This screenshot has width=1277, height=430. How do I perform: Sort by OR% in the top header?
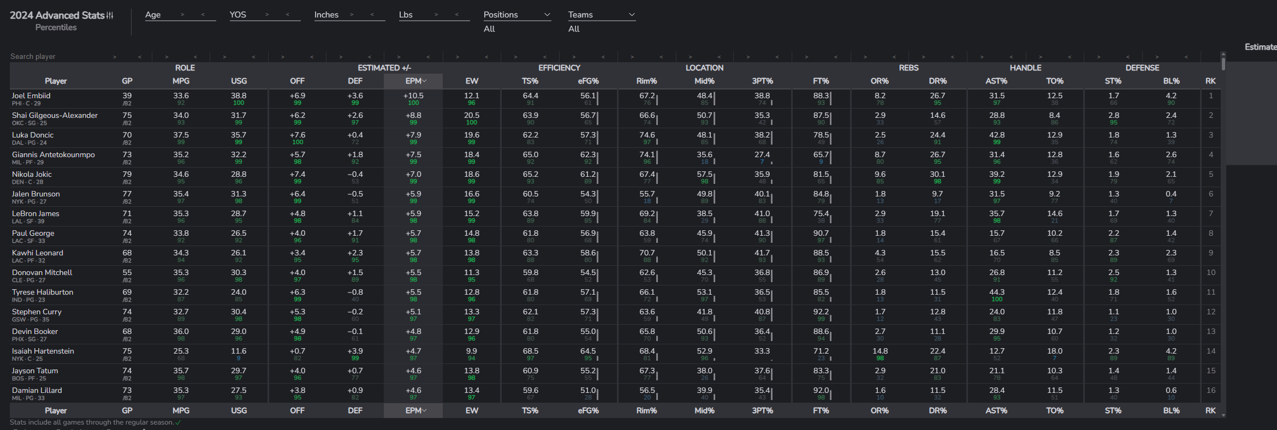pos(880,81)
